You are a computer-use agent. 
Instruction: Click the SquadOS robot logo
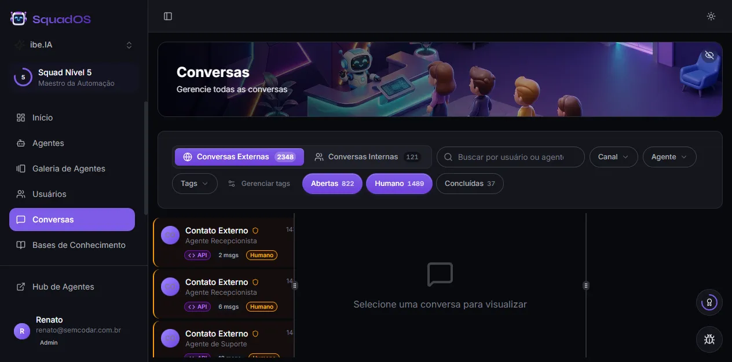(x=19, y=19)
